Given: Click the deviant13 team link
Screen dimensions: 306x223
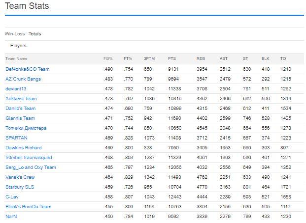Looking at the screenshot, I should click(x=16, y=89).
